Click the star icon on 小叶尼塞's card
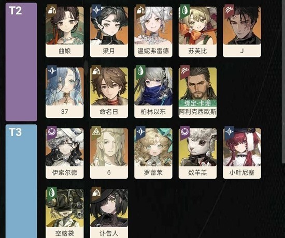This screenshot has height=238, width=285. pyautogui.click(x=229, y=132)
